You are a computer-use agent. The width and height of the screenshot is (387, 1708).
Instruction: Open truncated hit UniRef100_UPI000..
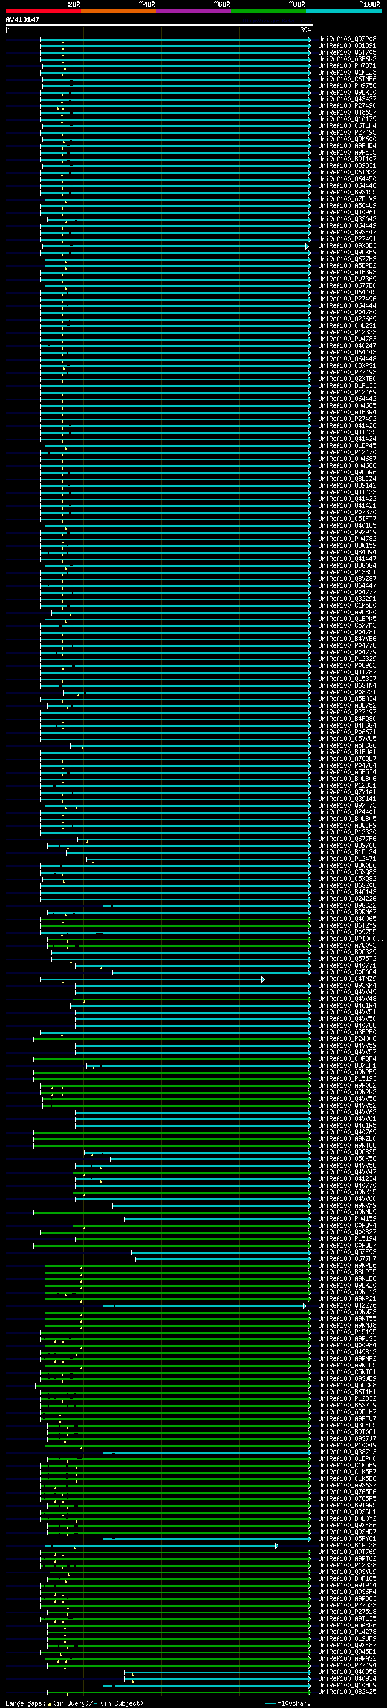point(350,939)
